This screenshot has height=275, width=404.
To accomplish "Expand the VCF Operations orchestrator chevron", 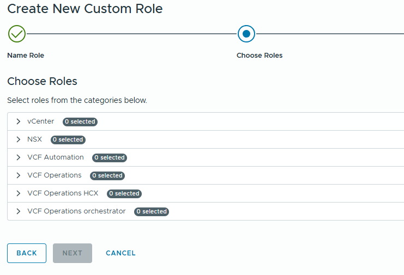I will [x=19, y=211].
